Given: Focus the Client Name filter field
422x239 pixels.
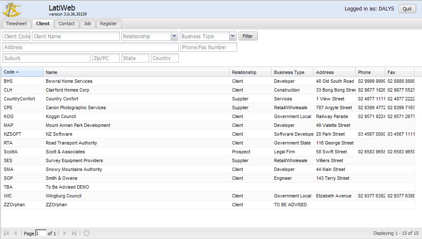Looking at the screenshot, I should point(76,37).
